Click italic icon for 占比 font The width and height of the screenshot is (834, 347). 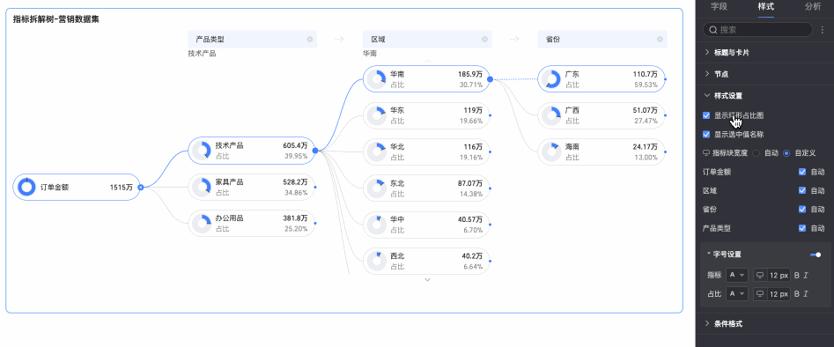[806, 294]
